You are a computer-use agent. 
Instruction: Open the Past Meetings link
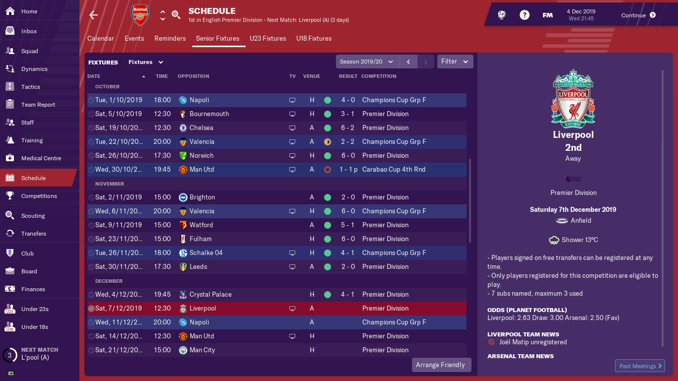pyautogui.click(x=640, y=366)
